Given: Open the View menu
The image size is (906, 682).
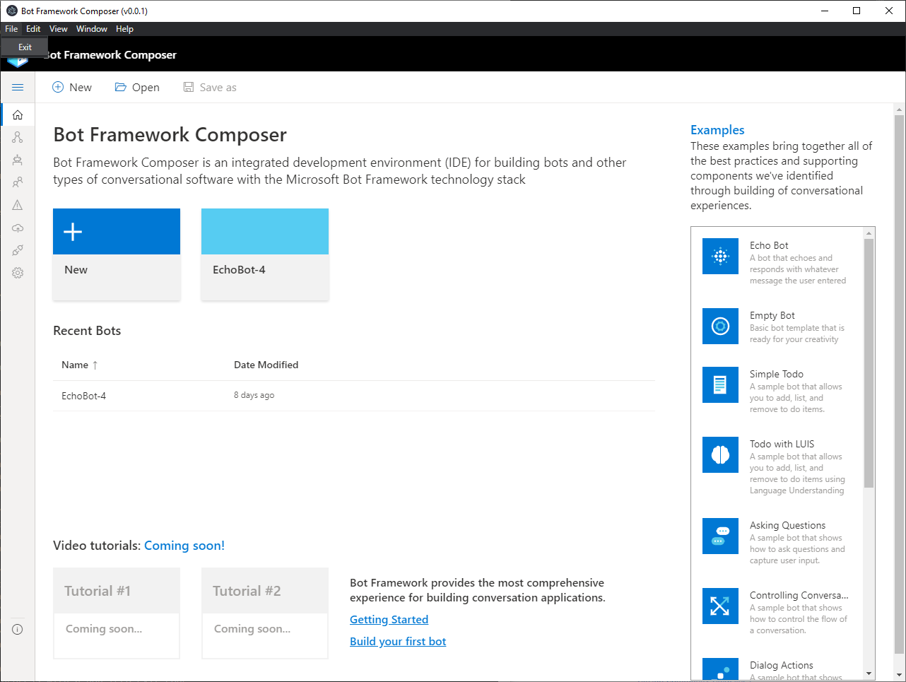Looking at the screenshot, I should pos(59,29).
